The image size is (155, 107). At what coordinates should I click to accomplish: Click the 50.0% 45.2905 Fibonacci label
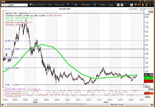tap(12, 49)
